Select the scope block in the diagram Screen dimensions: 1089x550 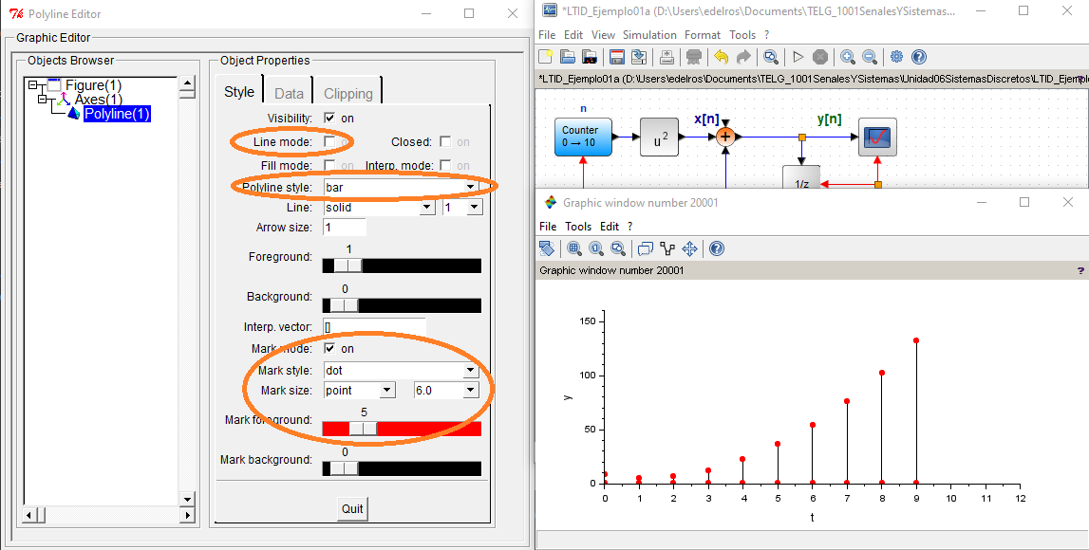877,137
